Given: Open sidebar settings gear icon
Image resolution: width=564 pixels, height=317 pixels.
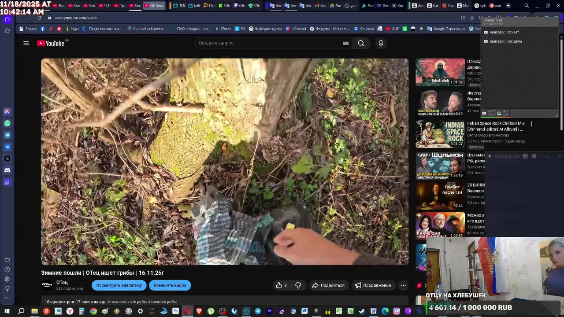Looking at the screenshot, I should pyautogui.click(x=7, y=279).
